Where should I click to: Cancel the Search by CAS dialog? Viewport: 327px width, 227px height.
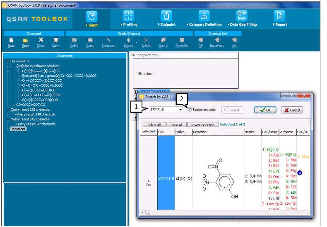292,110
